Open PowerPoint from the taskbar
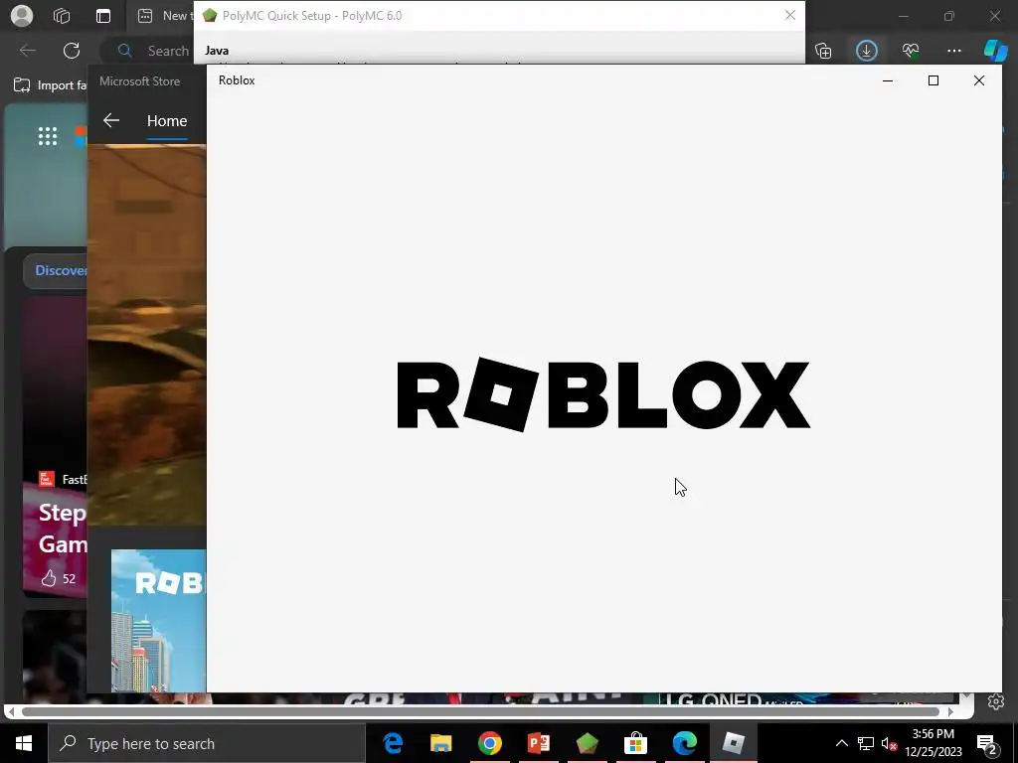Screen dimensions: 1018x763 [x=538, y=743]
